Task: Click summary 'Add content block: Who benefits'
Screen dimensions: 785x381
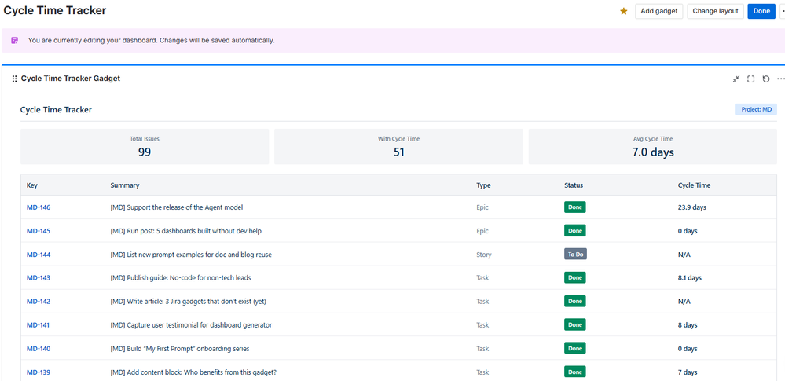Action: pos(193,372)
